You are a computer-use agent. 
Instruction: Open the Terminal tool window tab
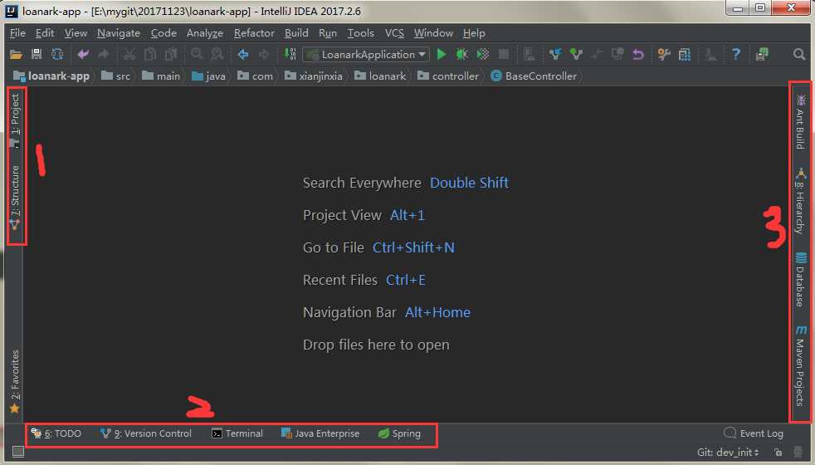[237, 433]
